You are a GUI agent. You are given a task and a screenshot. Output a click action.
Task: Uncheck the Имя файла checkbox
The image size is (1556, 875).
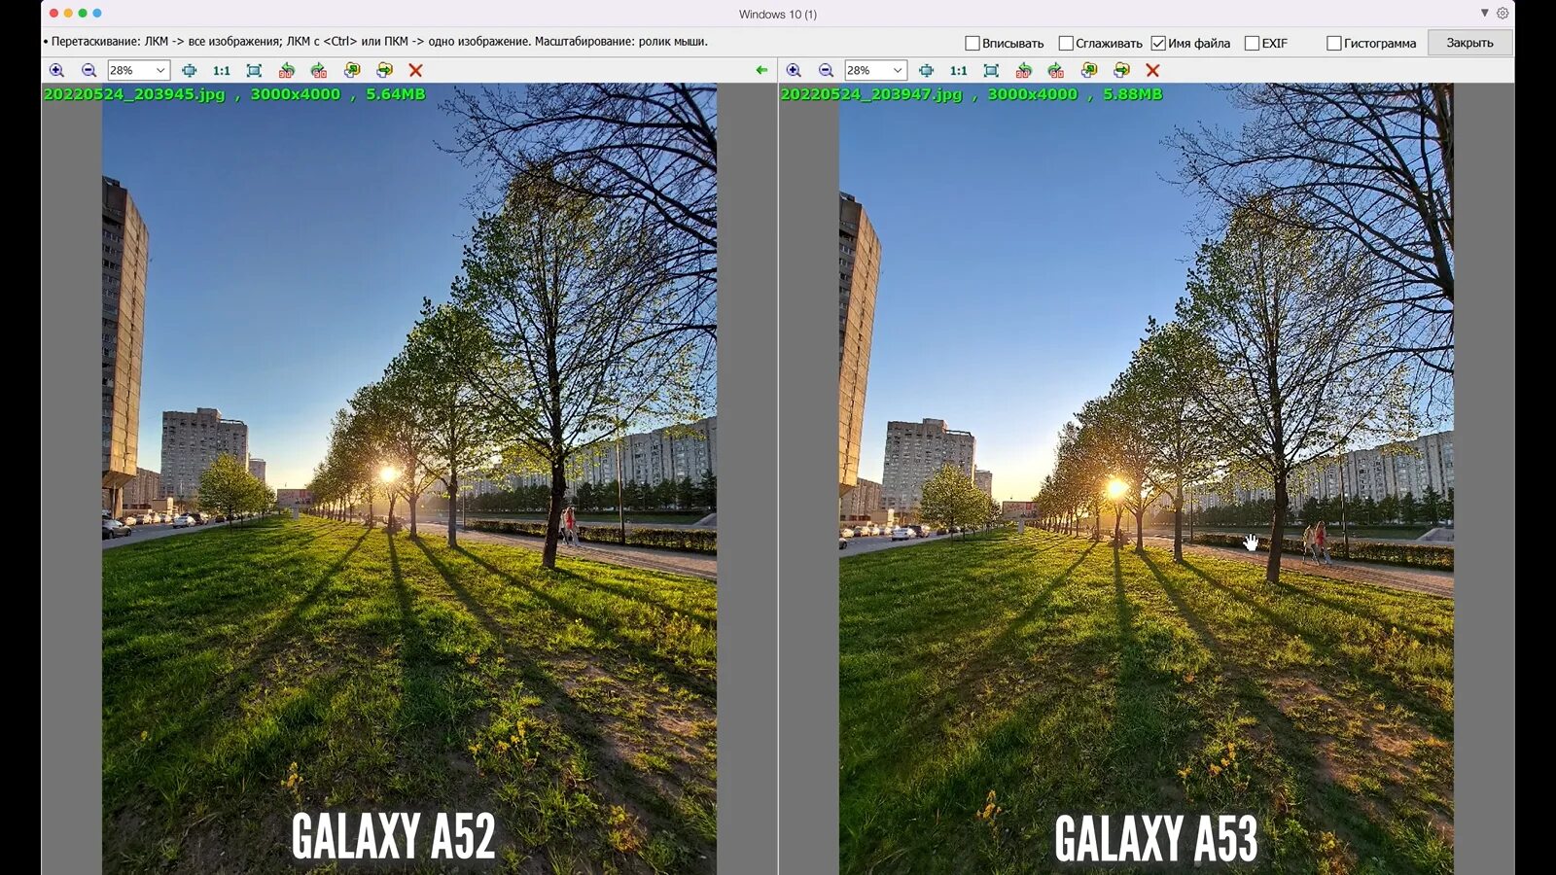tap(1158, 43)
